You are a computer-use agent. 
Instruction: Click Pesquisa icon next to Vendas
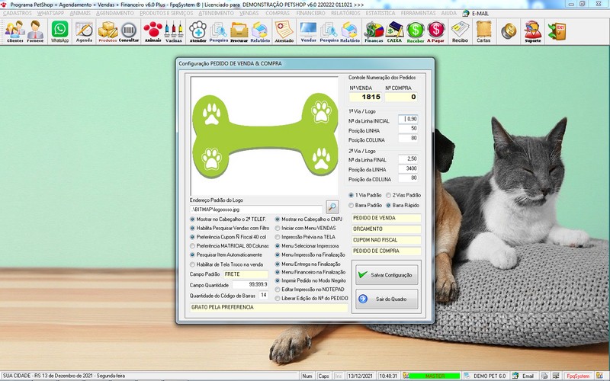[329, 31]
